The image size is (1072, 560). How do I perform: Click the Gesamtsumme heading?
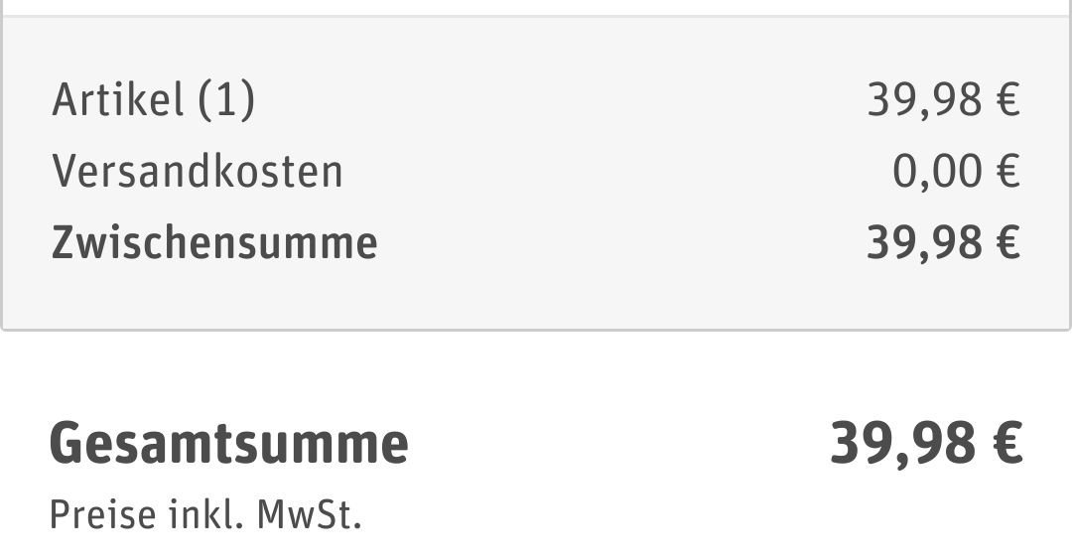tap(229, 444)
